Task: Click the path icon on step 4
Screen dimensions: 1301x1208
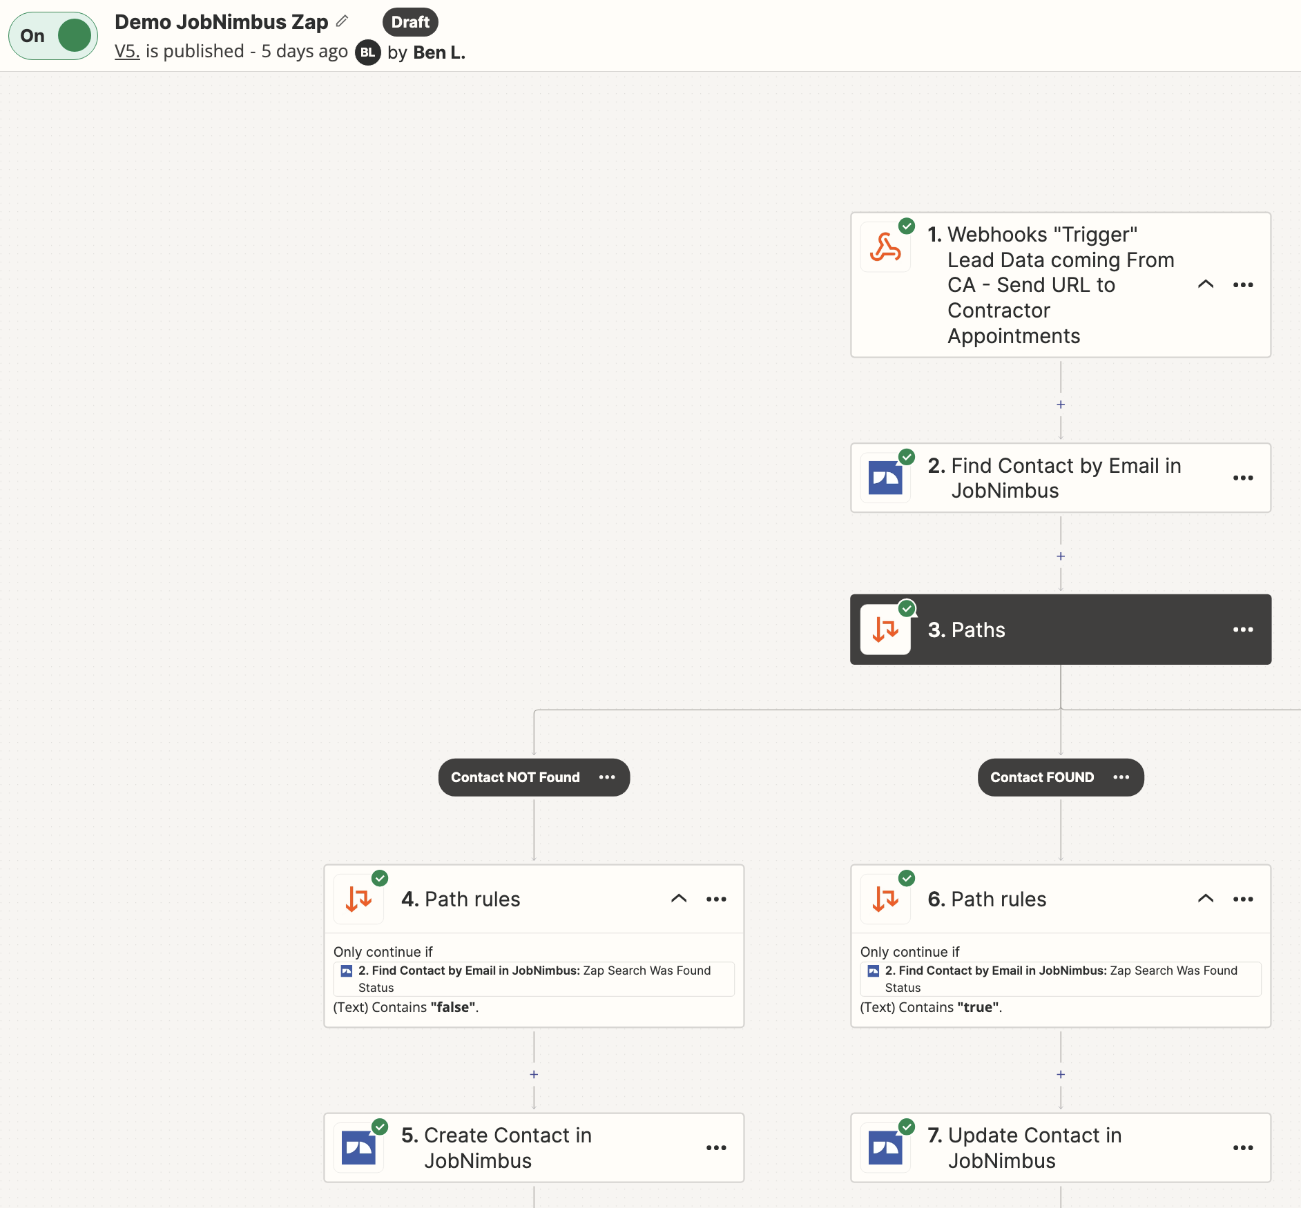Action: [358, 899]
